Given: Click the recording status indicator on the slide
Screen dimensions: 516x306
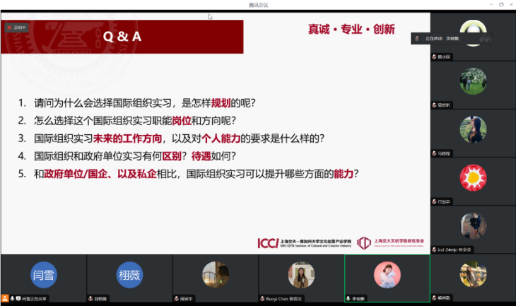Looking at the screenshot, I should coord(16,28).
